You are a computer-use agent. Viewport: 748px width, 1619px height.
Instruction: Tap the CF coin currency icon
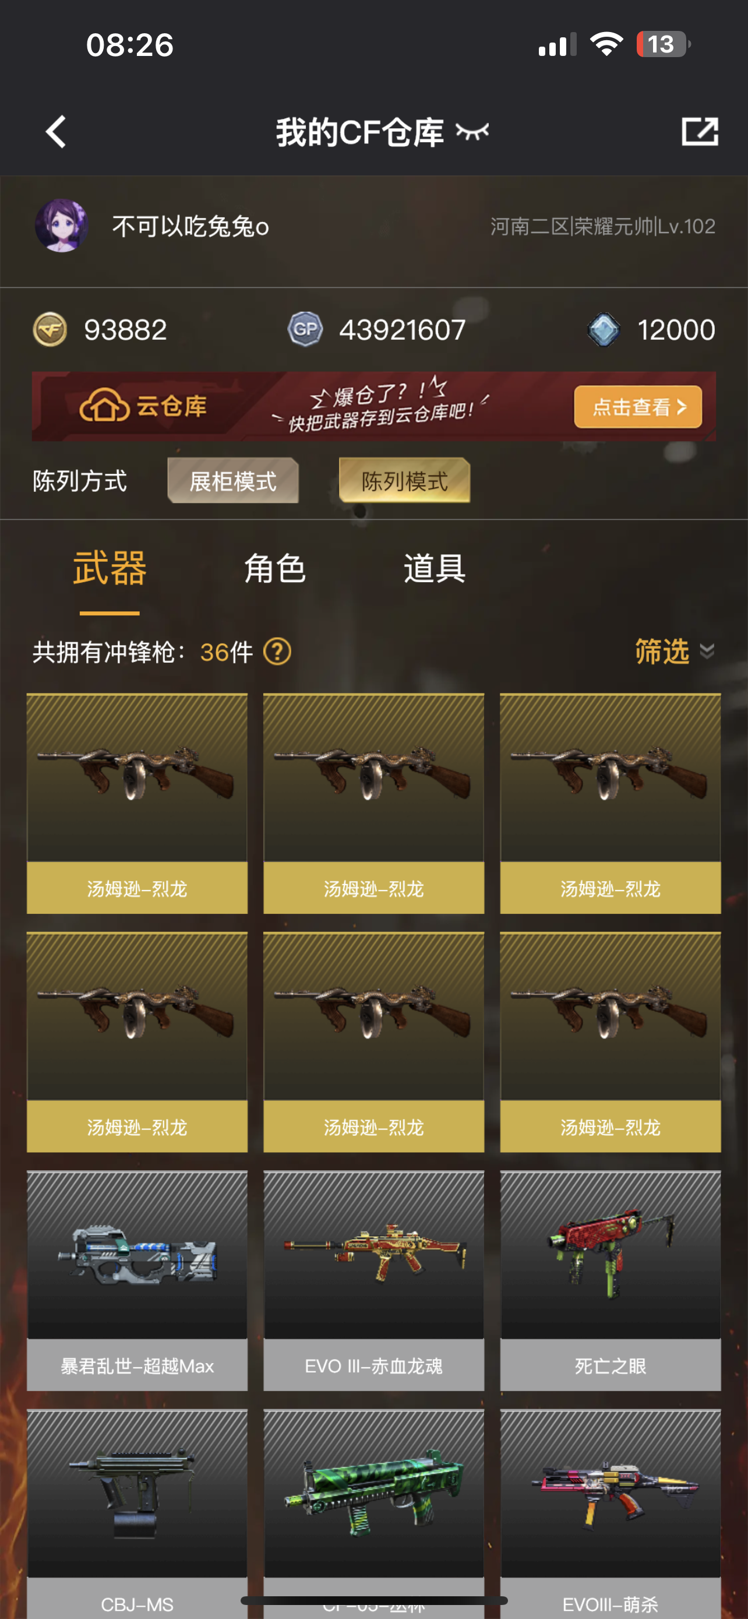[50, 329]
